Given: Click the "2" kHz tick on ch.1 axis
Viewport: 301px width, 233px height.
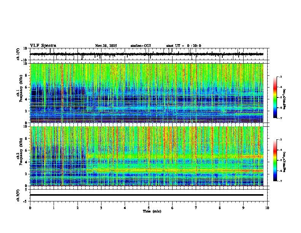Looking at the screenshot, I should click(x=27, y=111).
